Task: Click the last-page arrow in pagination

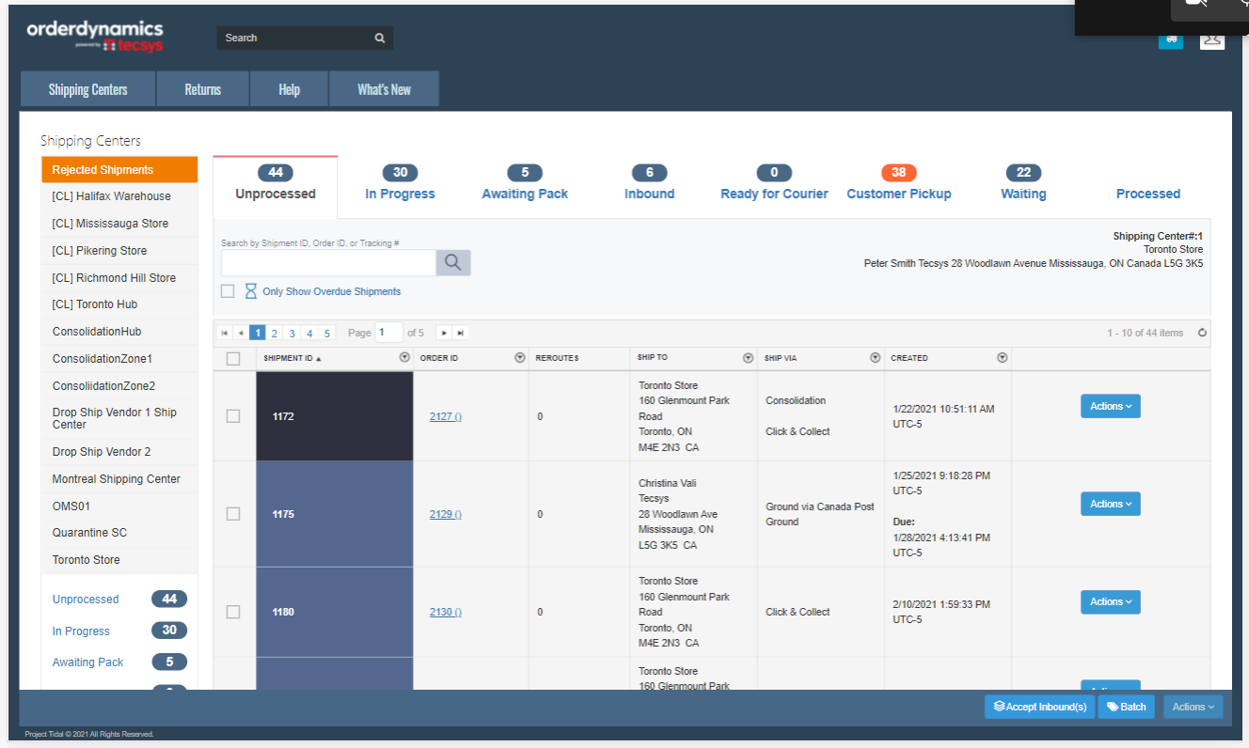Action: (x=459, y=332)
